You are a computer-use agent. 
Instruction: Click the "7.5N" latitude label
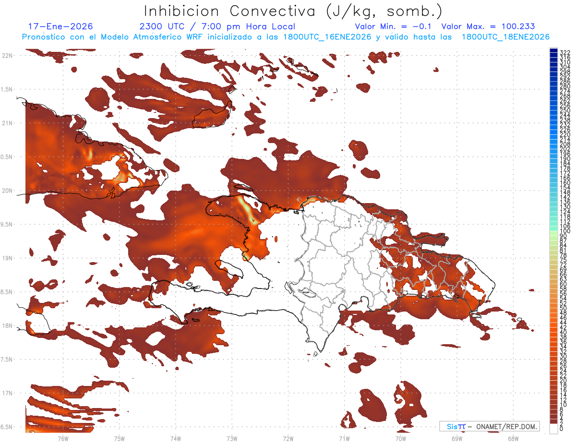(x=7, y=360)
